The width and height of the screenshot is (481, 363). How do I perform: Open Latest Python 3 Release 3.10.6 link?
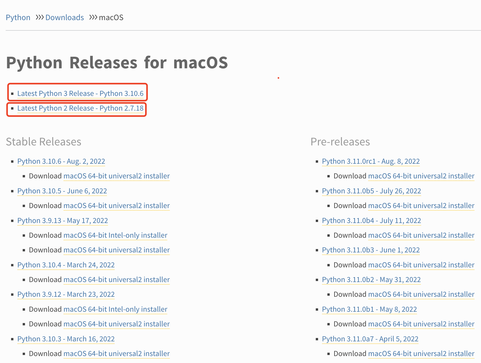(x=80, y=93)
